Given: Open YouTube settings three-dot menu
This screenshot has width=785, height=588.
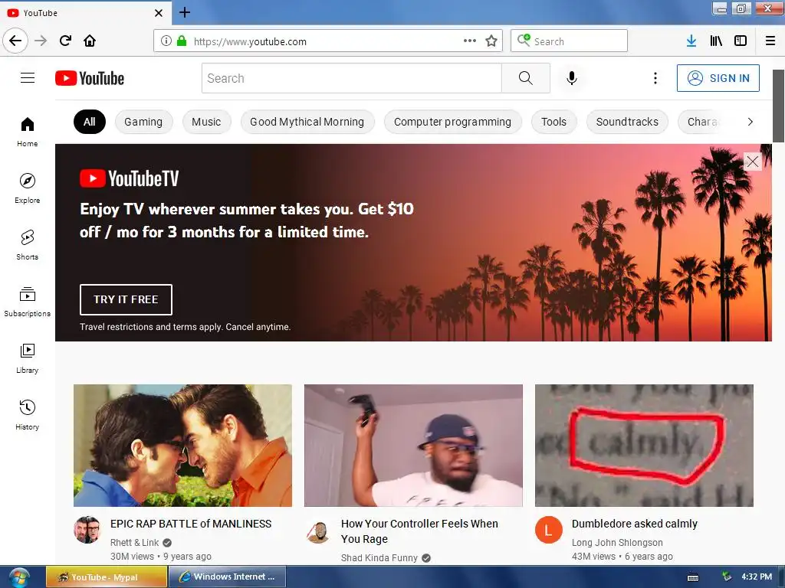Looking at the screenshot, I should click(655, 78).
